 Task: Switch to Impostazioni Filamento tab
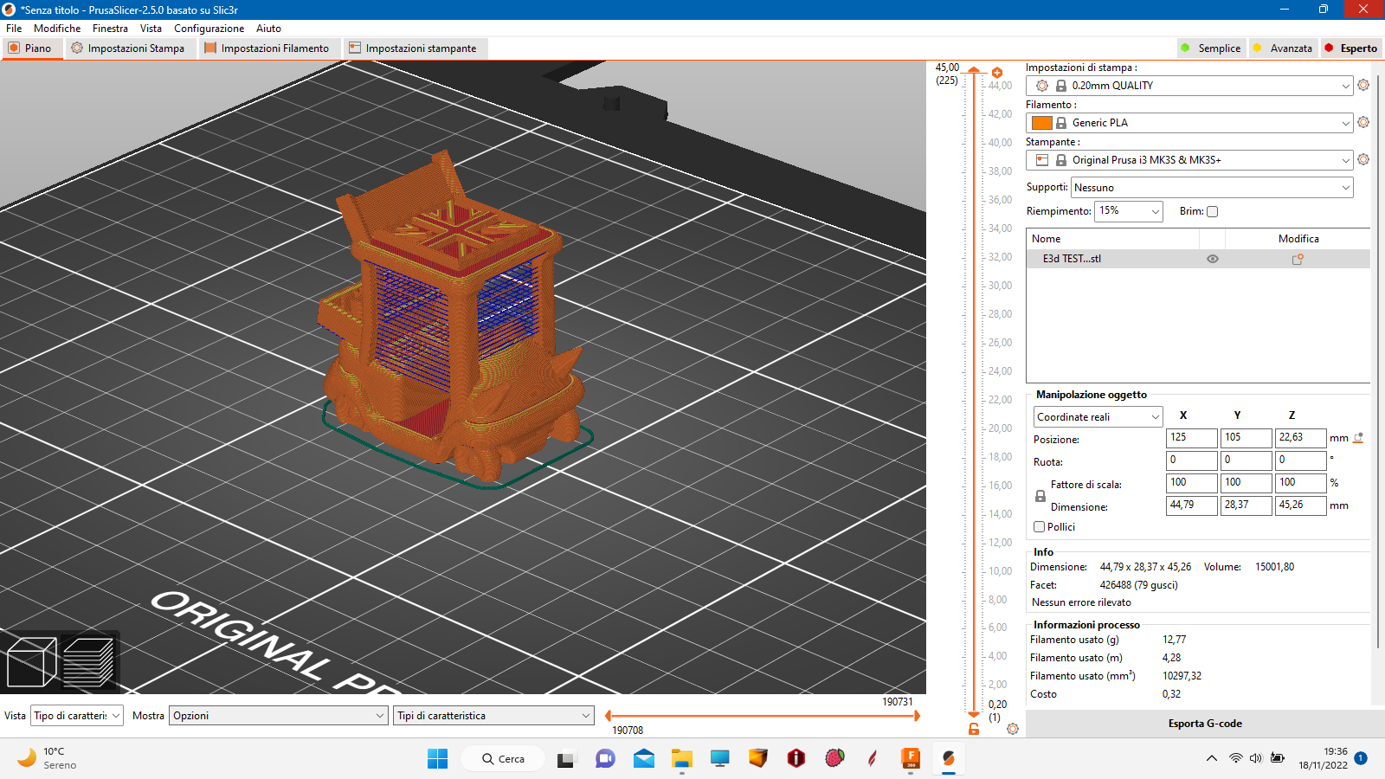(267, 48)
